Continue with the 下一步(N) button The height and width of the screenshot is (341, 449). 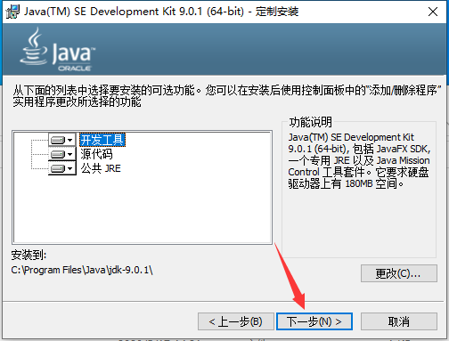tap(314, 321)
